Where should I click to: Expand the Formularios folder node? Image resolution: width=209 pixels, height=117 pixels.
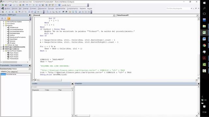click(x=4, y=24)
